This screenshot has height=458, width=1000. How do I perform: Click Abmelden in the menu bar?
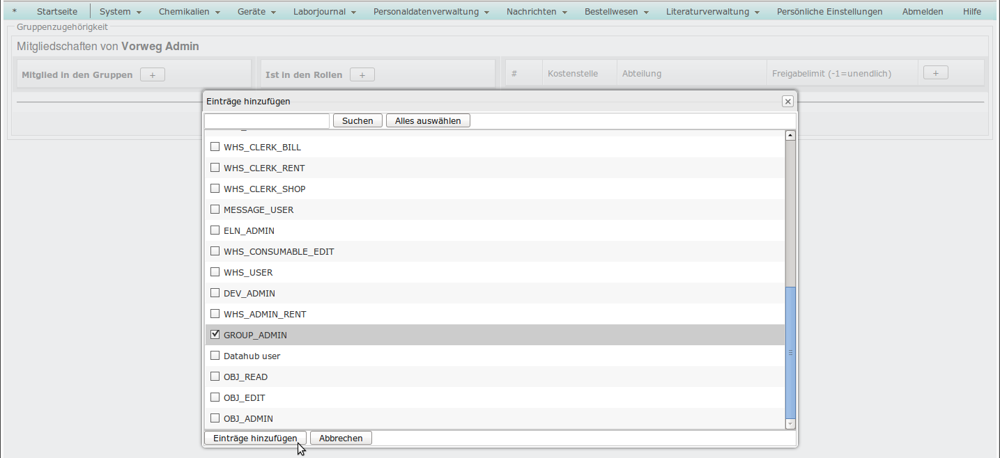click(x=922, y=11)
